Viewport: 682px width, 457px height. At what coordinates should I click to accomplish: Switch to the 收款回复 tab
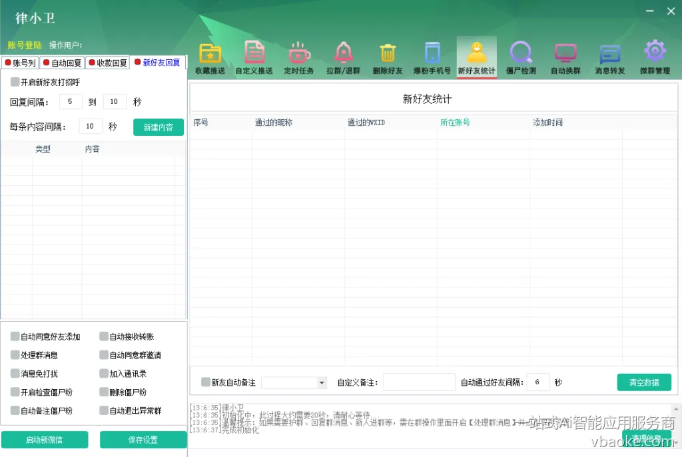108,63
